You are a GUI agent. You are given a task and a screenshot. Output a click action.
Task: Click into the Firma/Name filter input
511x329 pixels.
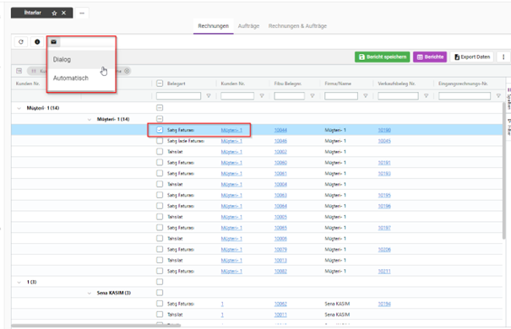(x=341, y=95)
